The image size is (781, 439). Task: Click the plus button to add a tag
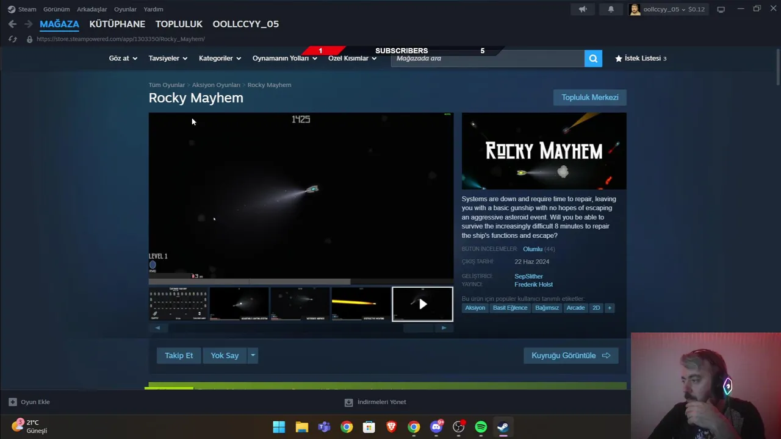point(609,308)
